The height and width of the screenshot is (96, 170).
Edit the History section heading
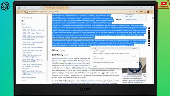(63, 51)
